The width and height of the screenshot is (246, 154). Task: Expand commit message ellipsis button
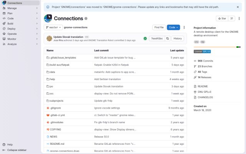tap(86, 37)
